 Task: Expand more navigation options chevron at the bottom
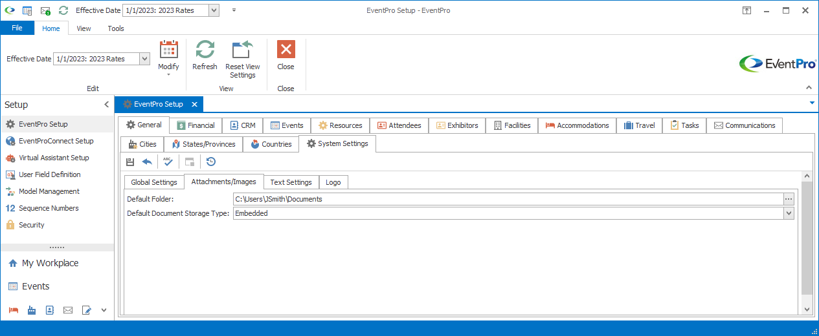[x=104, y=311]
